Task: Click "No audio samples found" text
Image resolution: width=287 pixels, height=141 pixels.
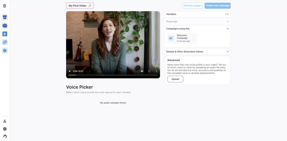Action: tap(113, 103)
